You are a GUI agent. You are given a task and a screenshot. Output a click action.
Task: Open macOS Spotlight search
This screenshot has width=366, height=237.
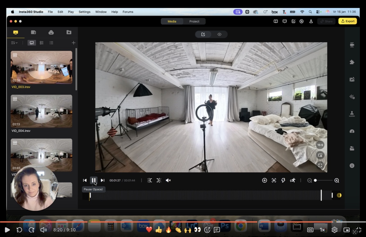pos(310,12)
